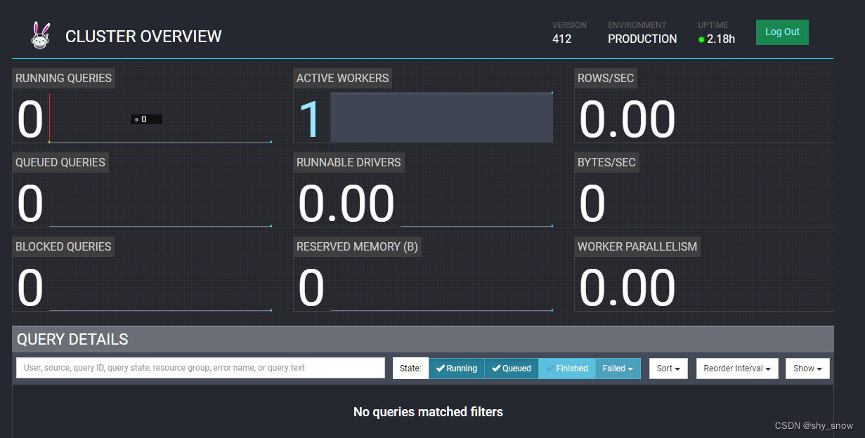Click the running queries sparkline tooltip

pyautogui.click(x=146, y=119)
